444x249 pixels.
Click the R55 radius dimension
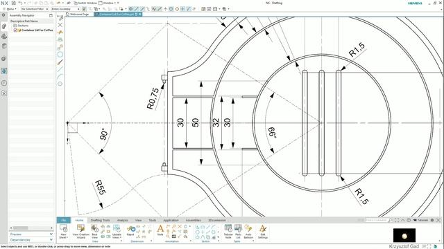tap(100, 187)
